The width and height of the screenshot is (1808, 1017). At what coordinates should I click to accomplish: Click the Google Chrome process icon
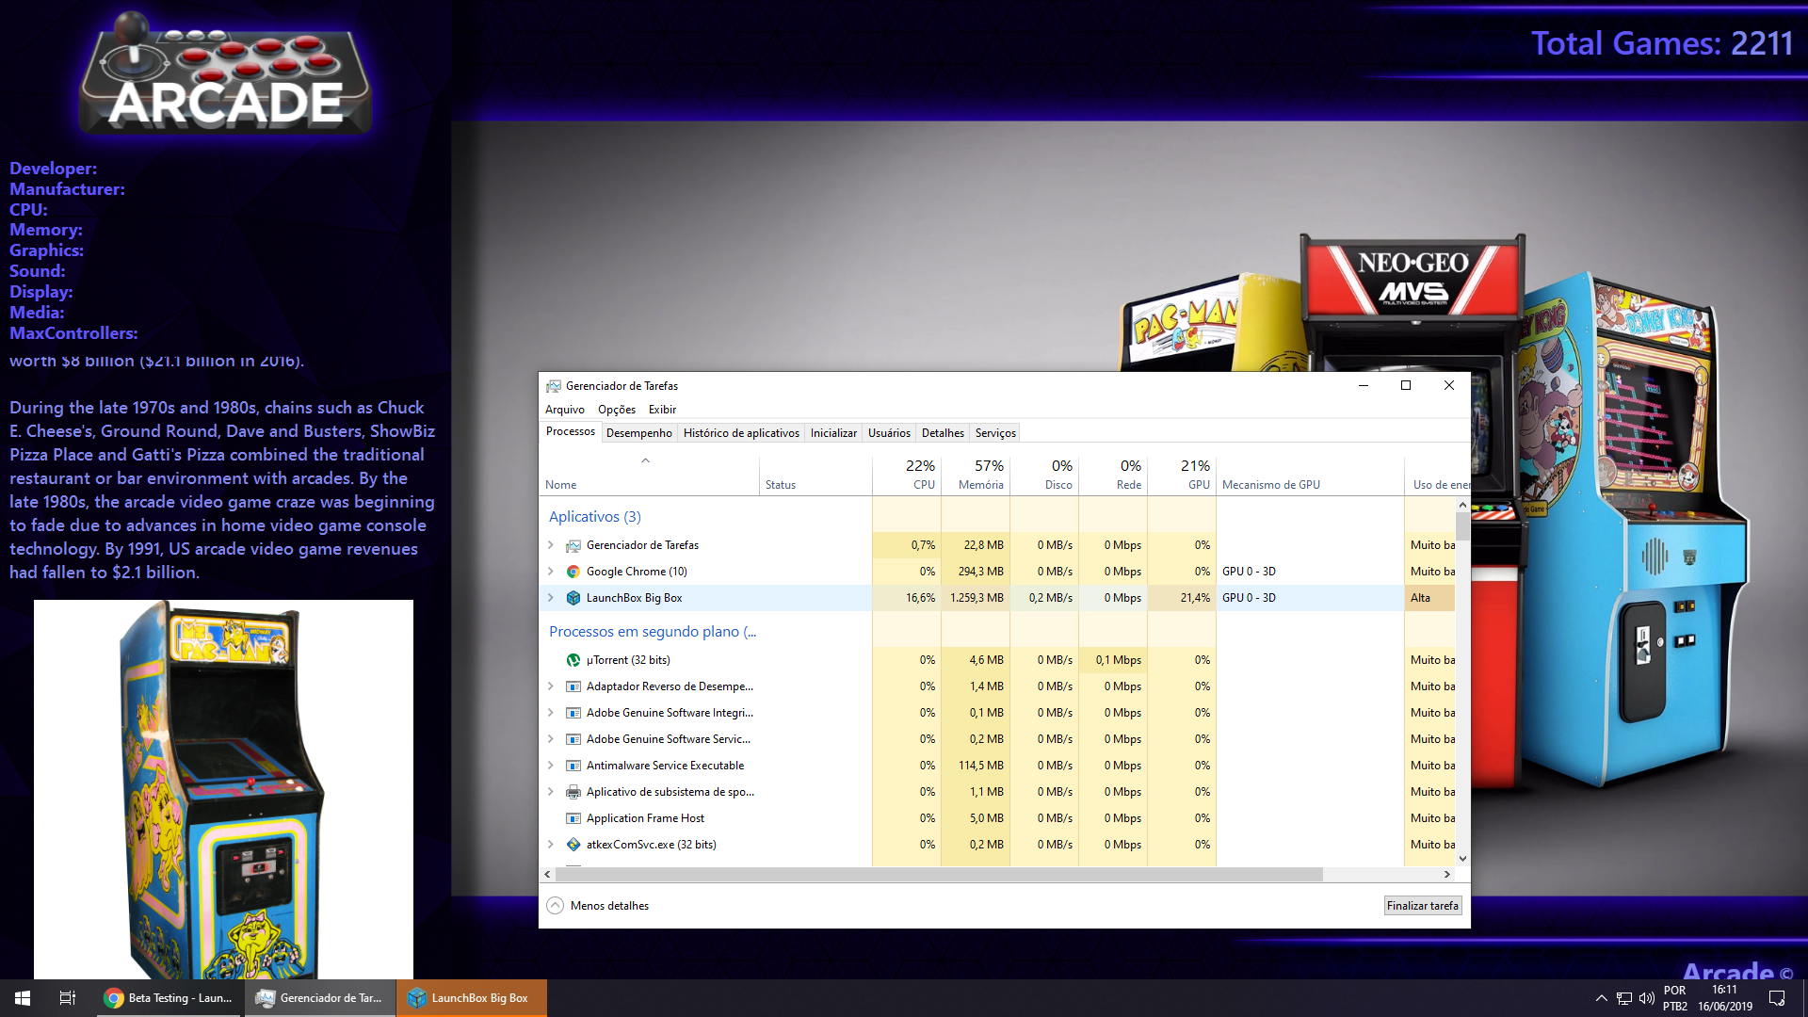click(x=573, y=572)
